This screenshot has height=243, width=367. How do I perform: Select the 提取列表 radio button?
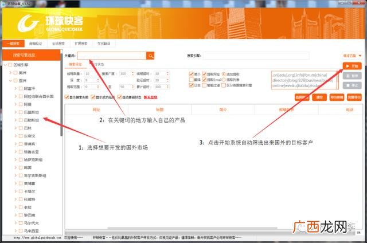(224, 80)
